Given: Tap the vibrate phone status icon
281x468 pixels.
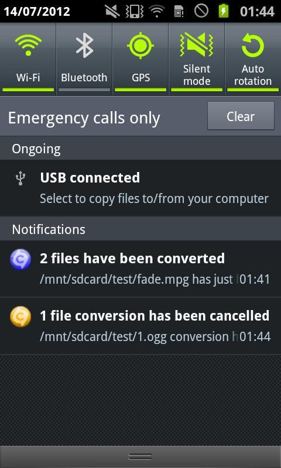Looking at the screenshot, I should pos(135,12).
